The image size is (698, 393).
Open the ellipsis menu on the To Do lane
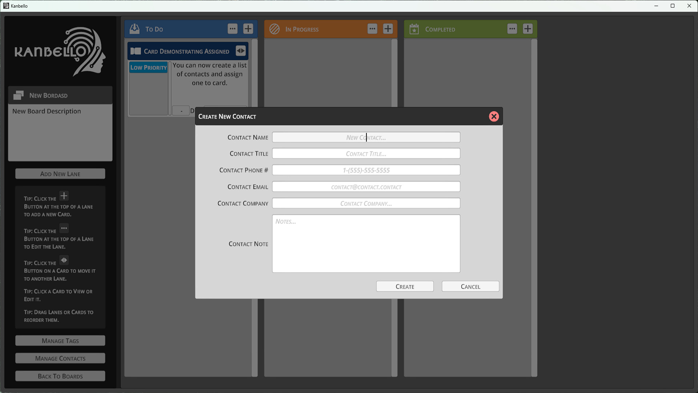coord(232,29)
